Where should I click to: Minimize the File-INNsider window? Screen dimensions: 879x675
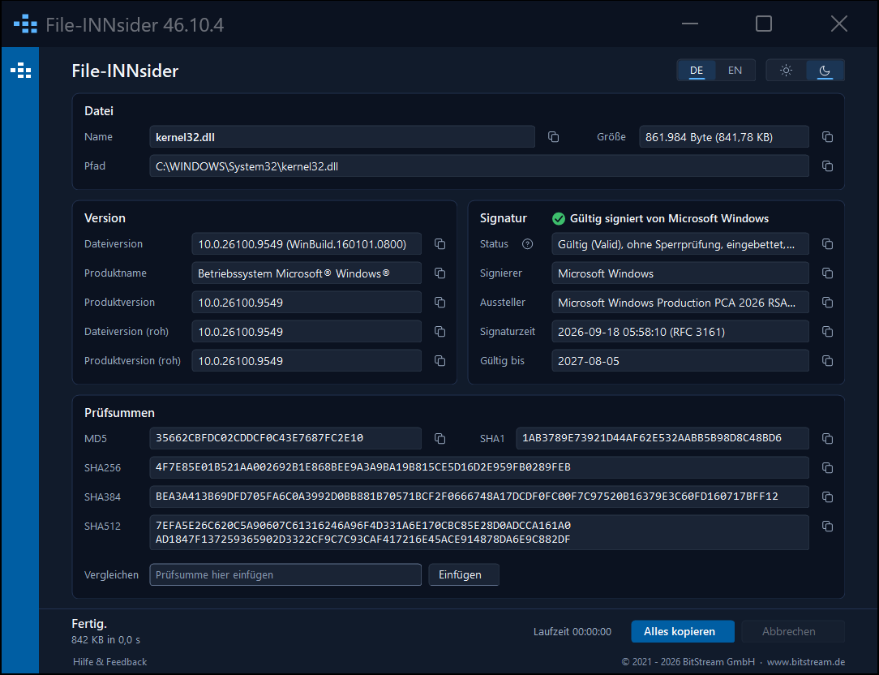[690, 24]
